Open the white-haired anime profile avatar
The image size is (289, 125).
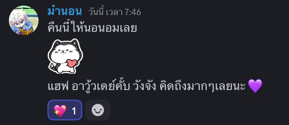click(24, 20)
